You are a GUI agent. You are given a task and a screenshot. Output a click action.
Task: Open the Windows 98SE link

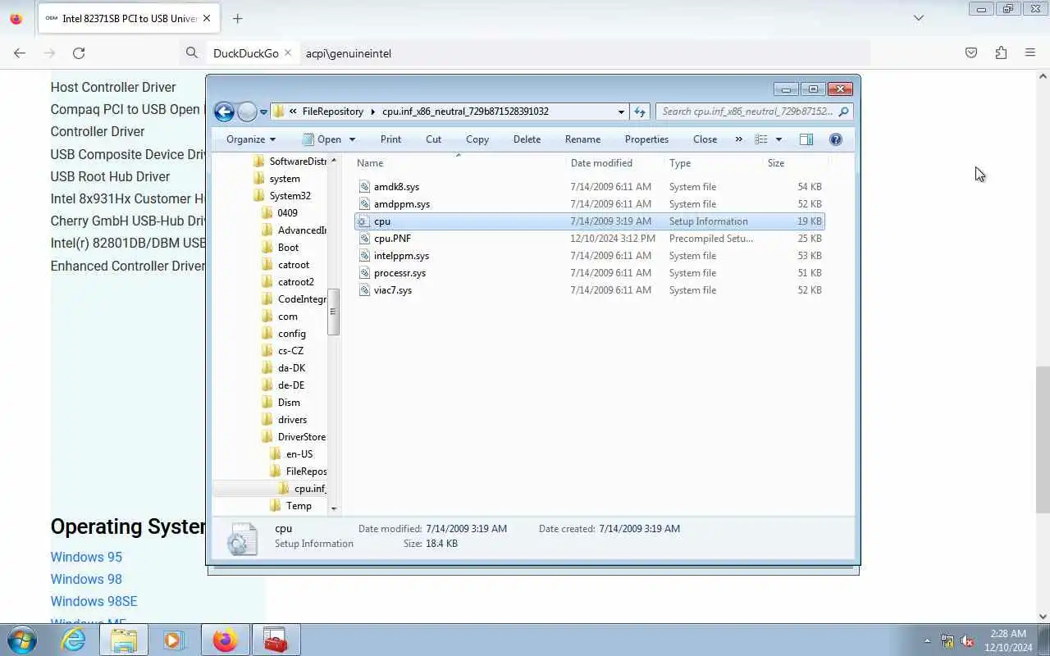94,601
